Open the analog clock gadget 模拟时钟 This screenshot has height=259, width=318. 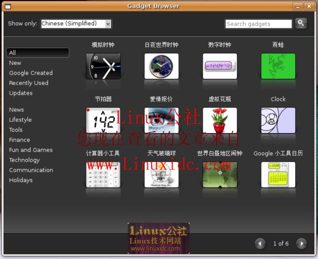[x=103, y=66]
